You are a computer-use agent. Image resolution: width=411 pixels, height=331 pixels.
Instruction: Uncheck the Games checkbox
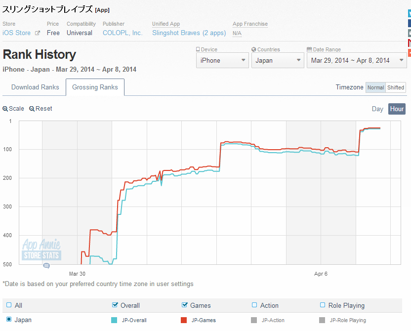(185, 305)
